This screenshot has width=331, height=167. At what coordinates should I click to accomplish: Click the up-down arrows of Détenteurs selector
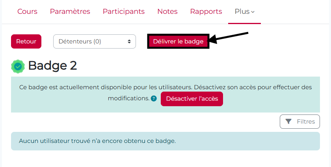[129, 41]
